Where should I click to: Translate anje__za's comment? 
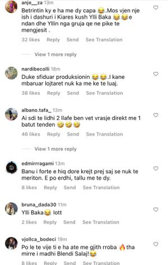point(104,40)
